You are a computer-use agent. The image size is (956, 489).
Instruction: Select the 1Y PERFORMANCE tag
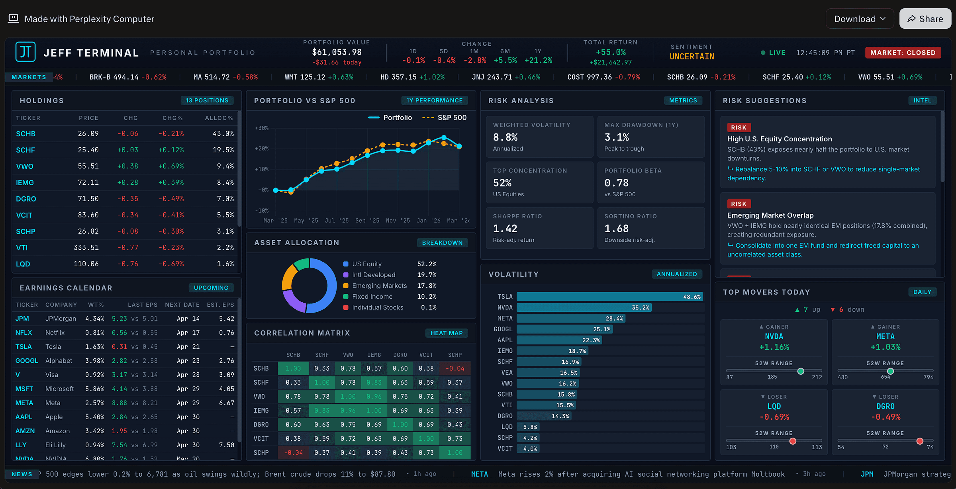[x=435, y=100]
